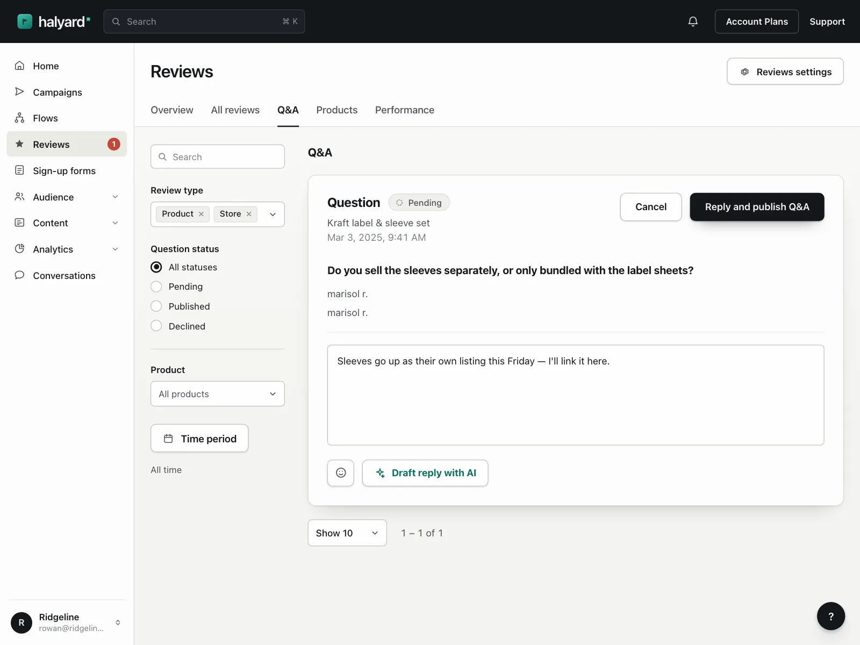Screen dimensions: 860x645
Task: Select the All statuses radio button
Action: tap(156, 267)
